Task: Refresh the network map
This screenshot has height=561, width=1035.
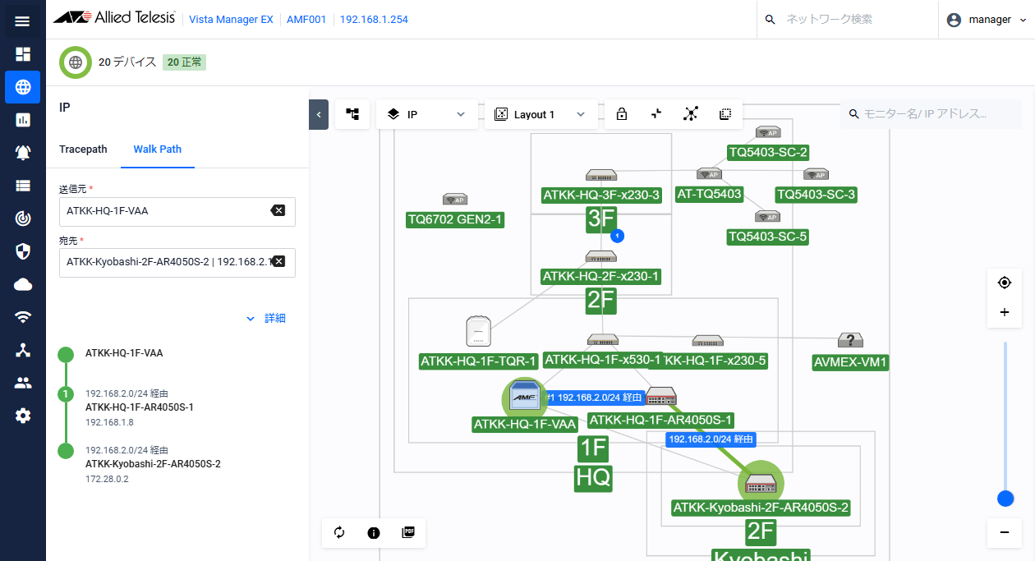Action: point(339,532)
